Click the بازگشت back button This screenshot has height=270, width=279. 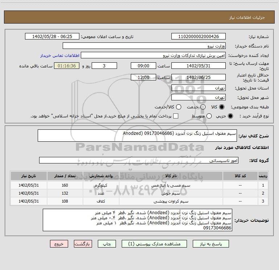click(83, 244)
